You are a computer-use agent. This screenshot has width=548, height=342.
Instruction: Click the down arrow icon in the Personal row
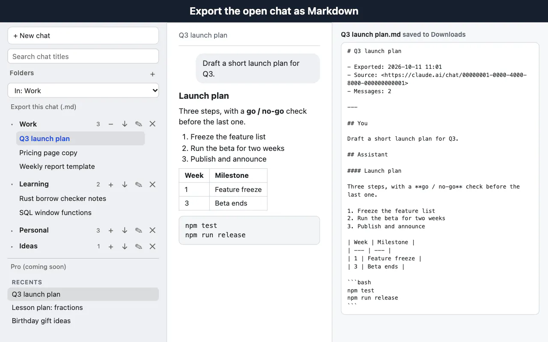click(x=125, y=230)
